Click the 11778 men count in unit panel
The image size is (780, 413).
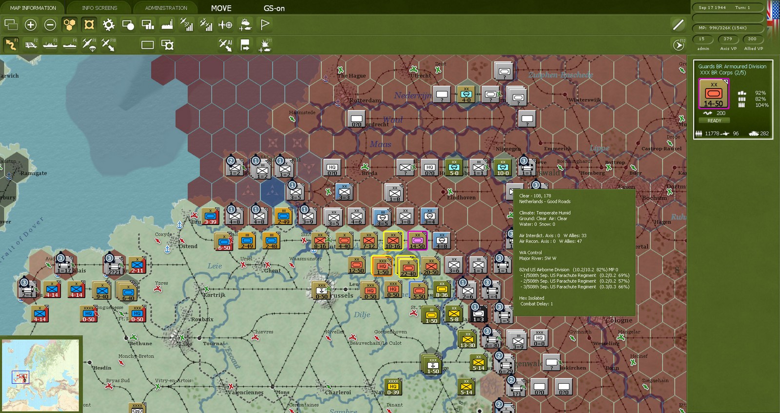point(712,133)
